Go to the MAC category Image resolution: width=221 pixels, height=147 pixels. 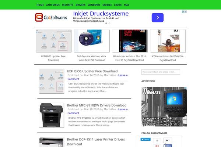[127, 5]
